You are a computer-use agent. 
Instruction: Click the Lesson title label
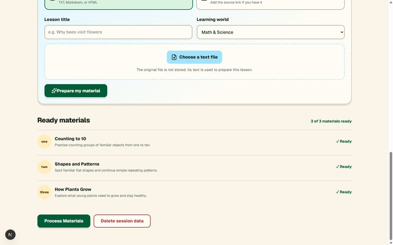[57, 19]
